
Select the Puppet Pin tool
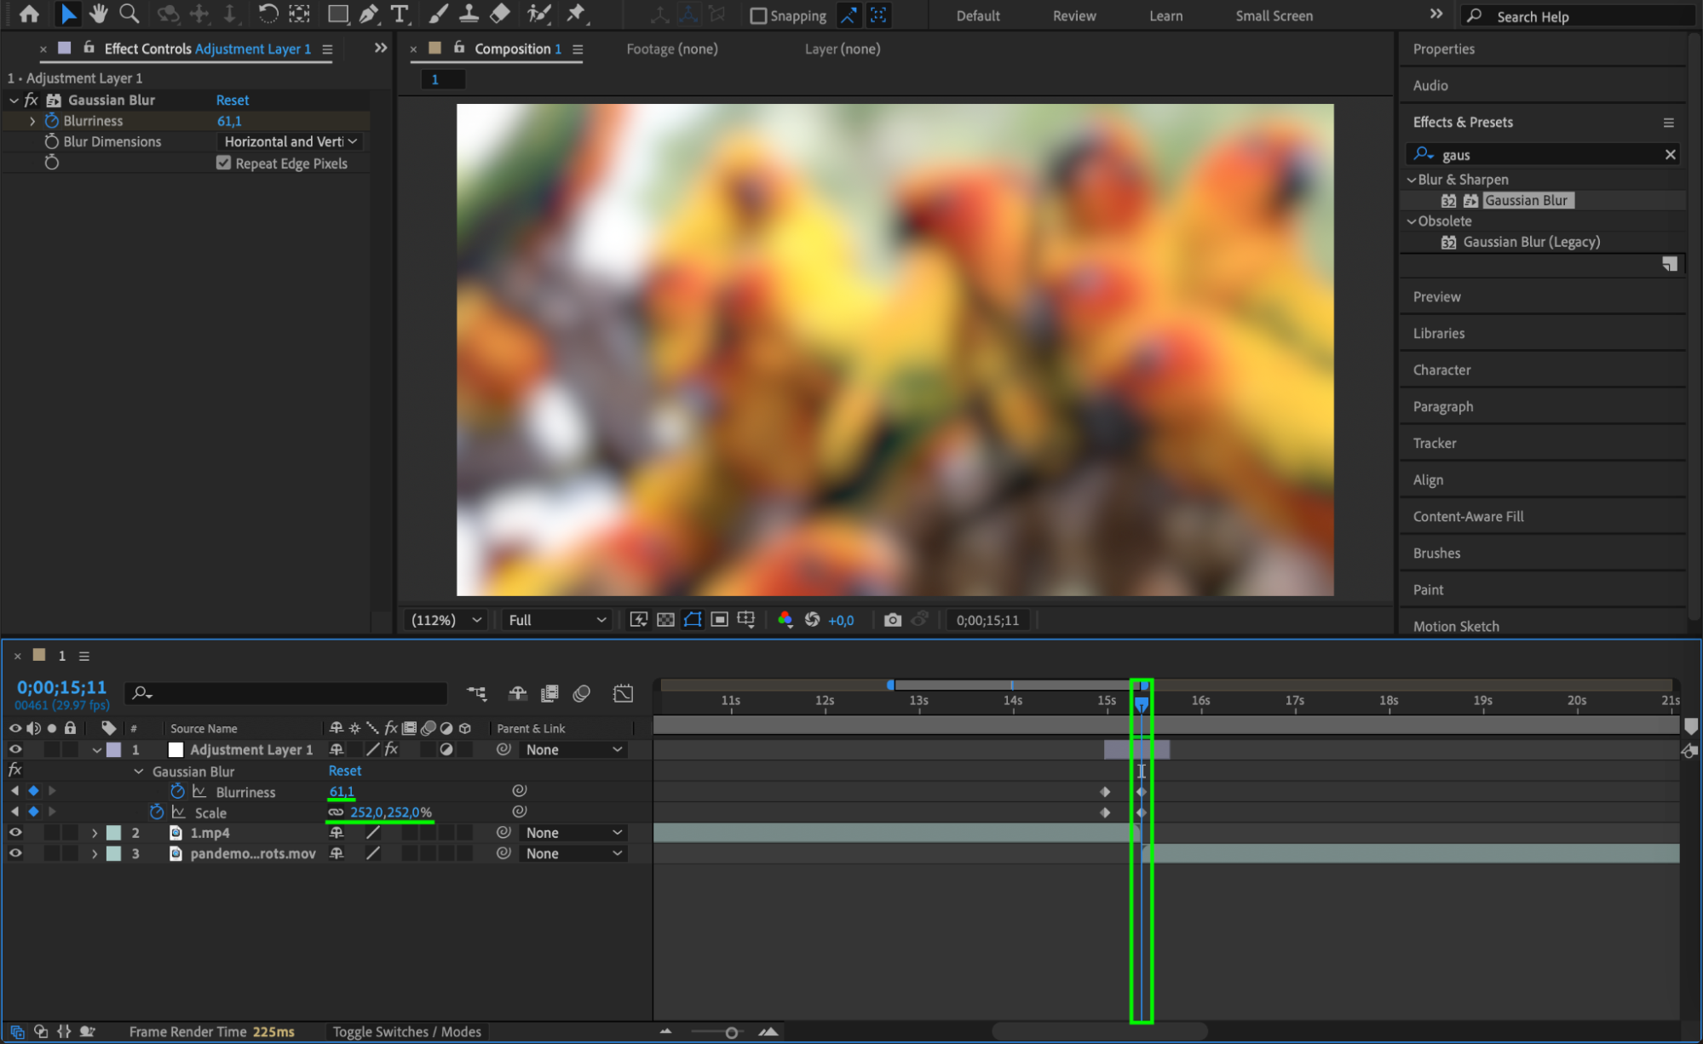[576, 14]
